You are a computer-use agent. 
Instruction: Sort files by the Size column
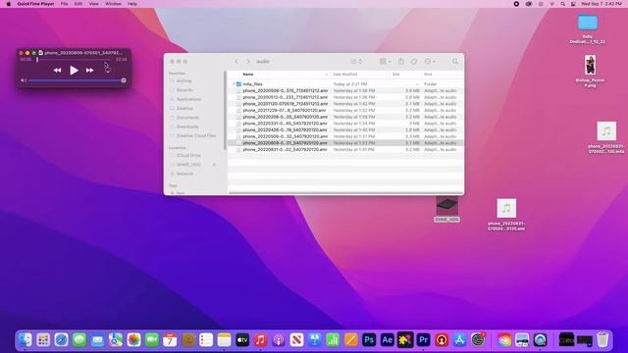click(x=396, y=75)
